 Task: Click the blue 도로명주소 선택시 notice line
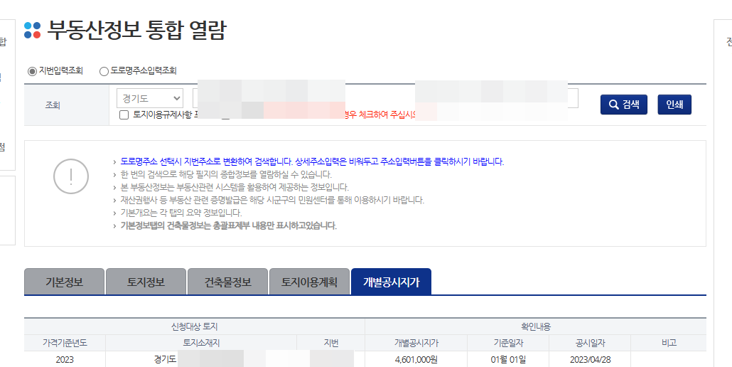(312, 162)
